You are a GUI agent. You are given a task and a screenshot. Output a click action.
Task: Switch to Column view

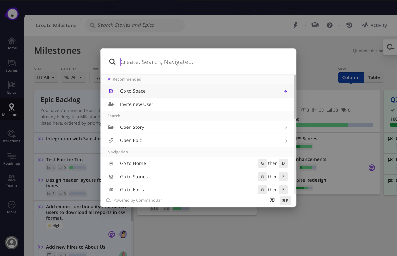pos(351,77)
